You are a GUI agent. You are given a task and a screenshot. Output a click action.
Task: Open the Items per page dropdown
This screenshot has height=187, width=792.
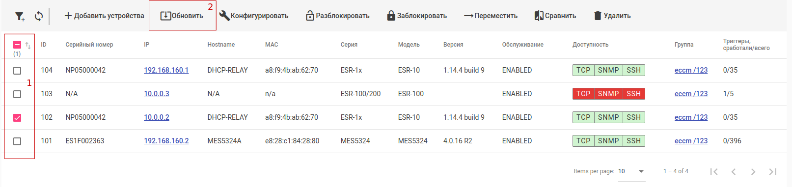tap(631, 171)
